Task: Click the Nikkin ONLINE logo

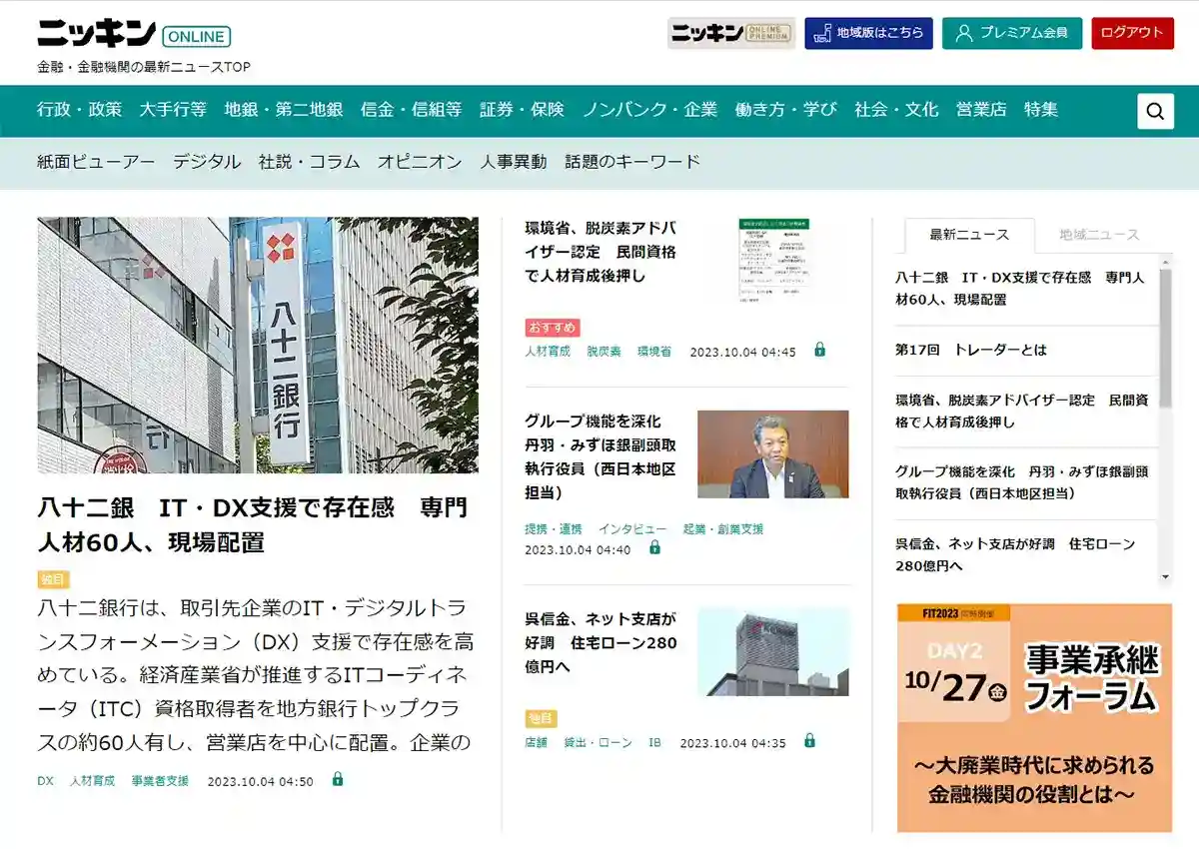Action: point(134,34)
